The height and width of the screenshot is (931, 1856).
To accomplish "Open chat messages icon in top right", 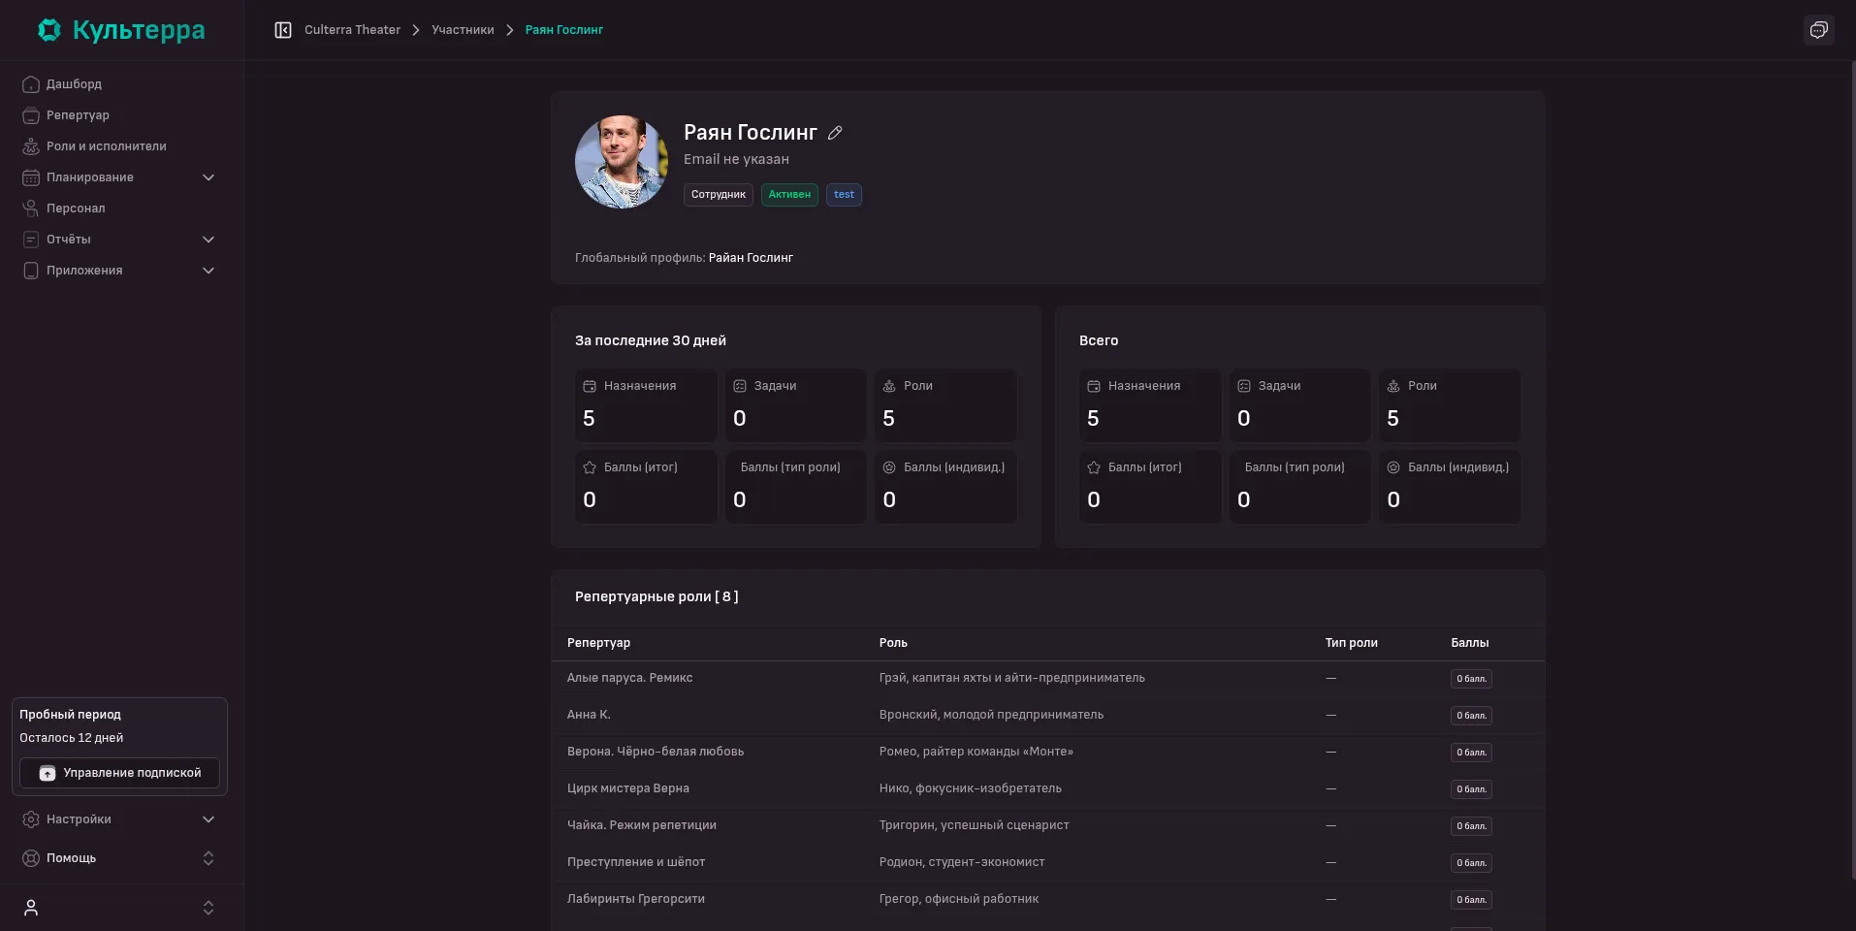I will pyautogui.click(x=1818, y=30).
